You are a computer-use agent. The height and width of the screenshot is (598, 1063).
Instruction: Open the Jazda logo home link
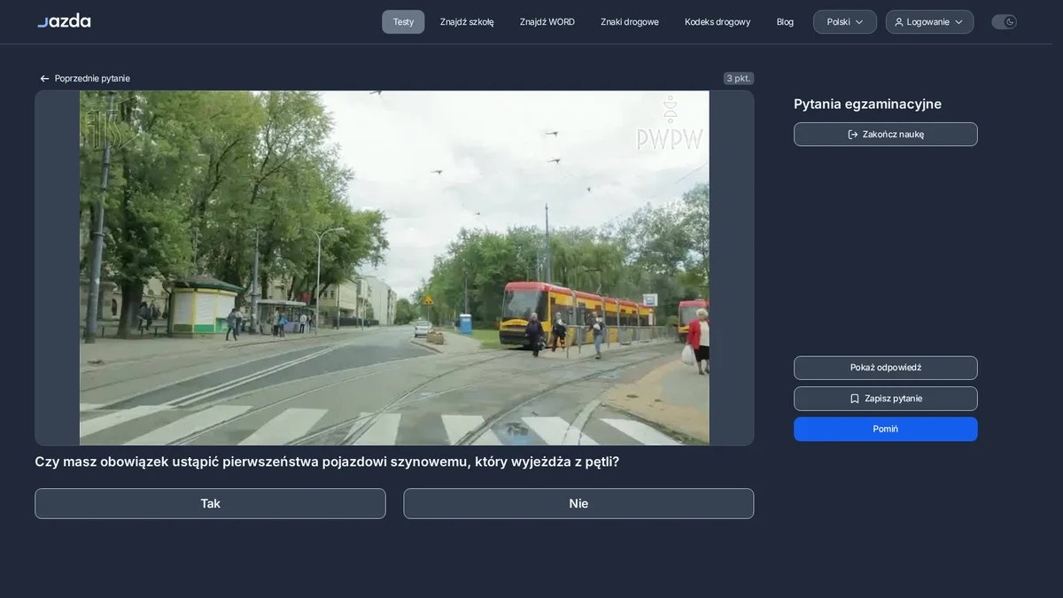(x=64, y=21)
